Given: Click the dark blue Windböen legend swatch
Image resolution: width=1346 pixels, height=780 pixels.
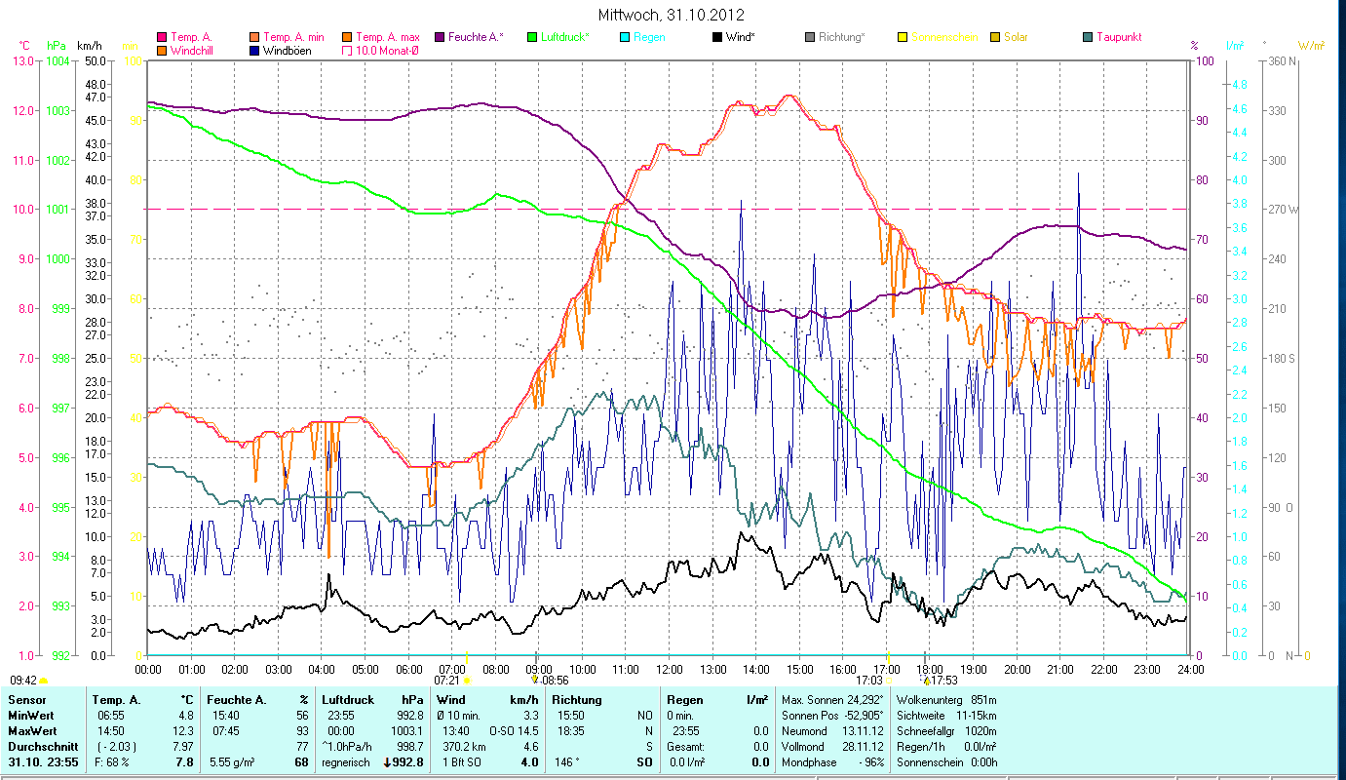Looking at the screenshot, I should (x=255, y=50).
